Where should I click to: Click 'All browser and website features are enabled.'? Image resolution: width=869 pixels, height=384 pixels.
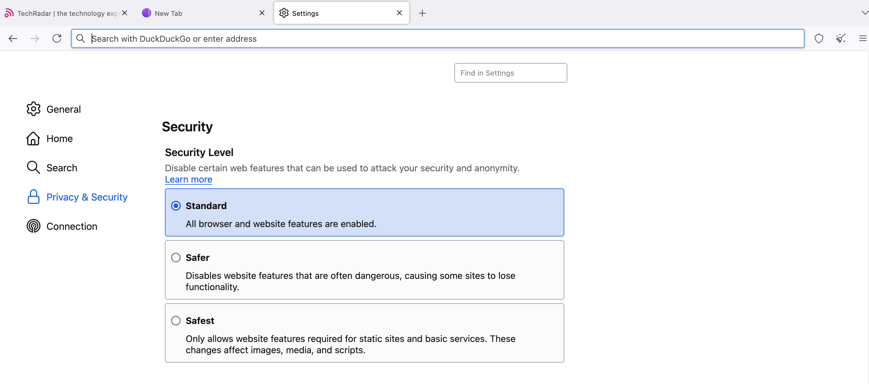point(281,224)
